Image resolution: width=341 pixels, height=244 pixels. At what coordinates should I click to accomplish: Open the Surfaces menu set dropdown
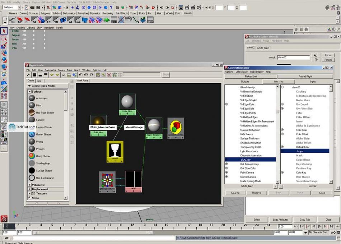pos(19,8)
